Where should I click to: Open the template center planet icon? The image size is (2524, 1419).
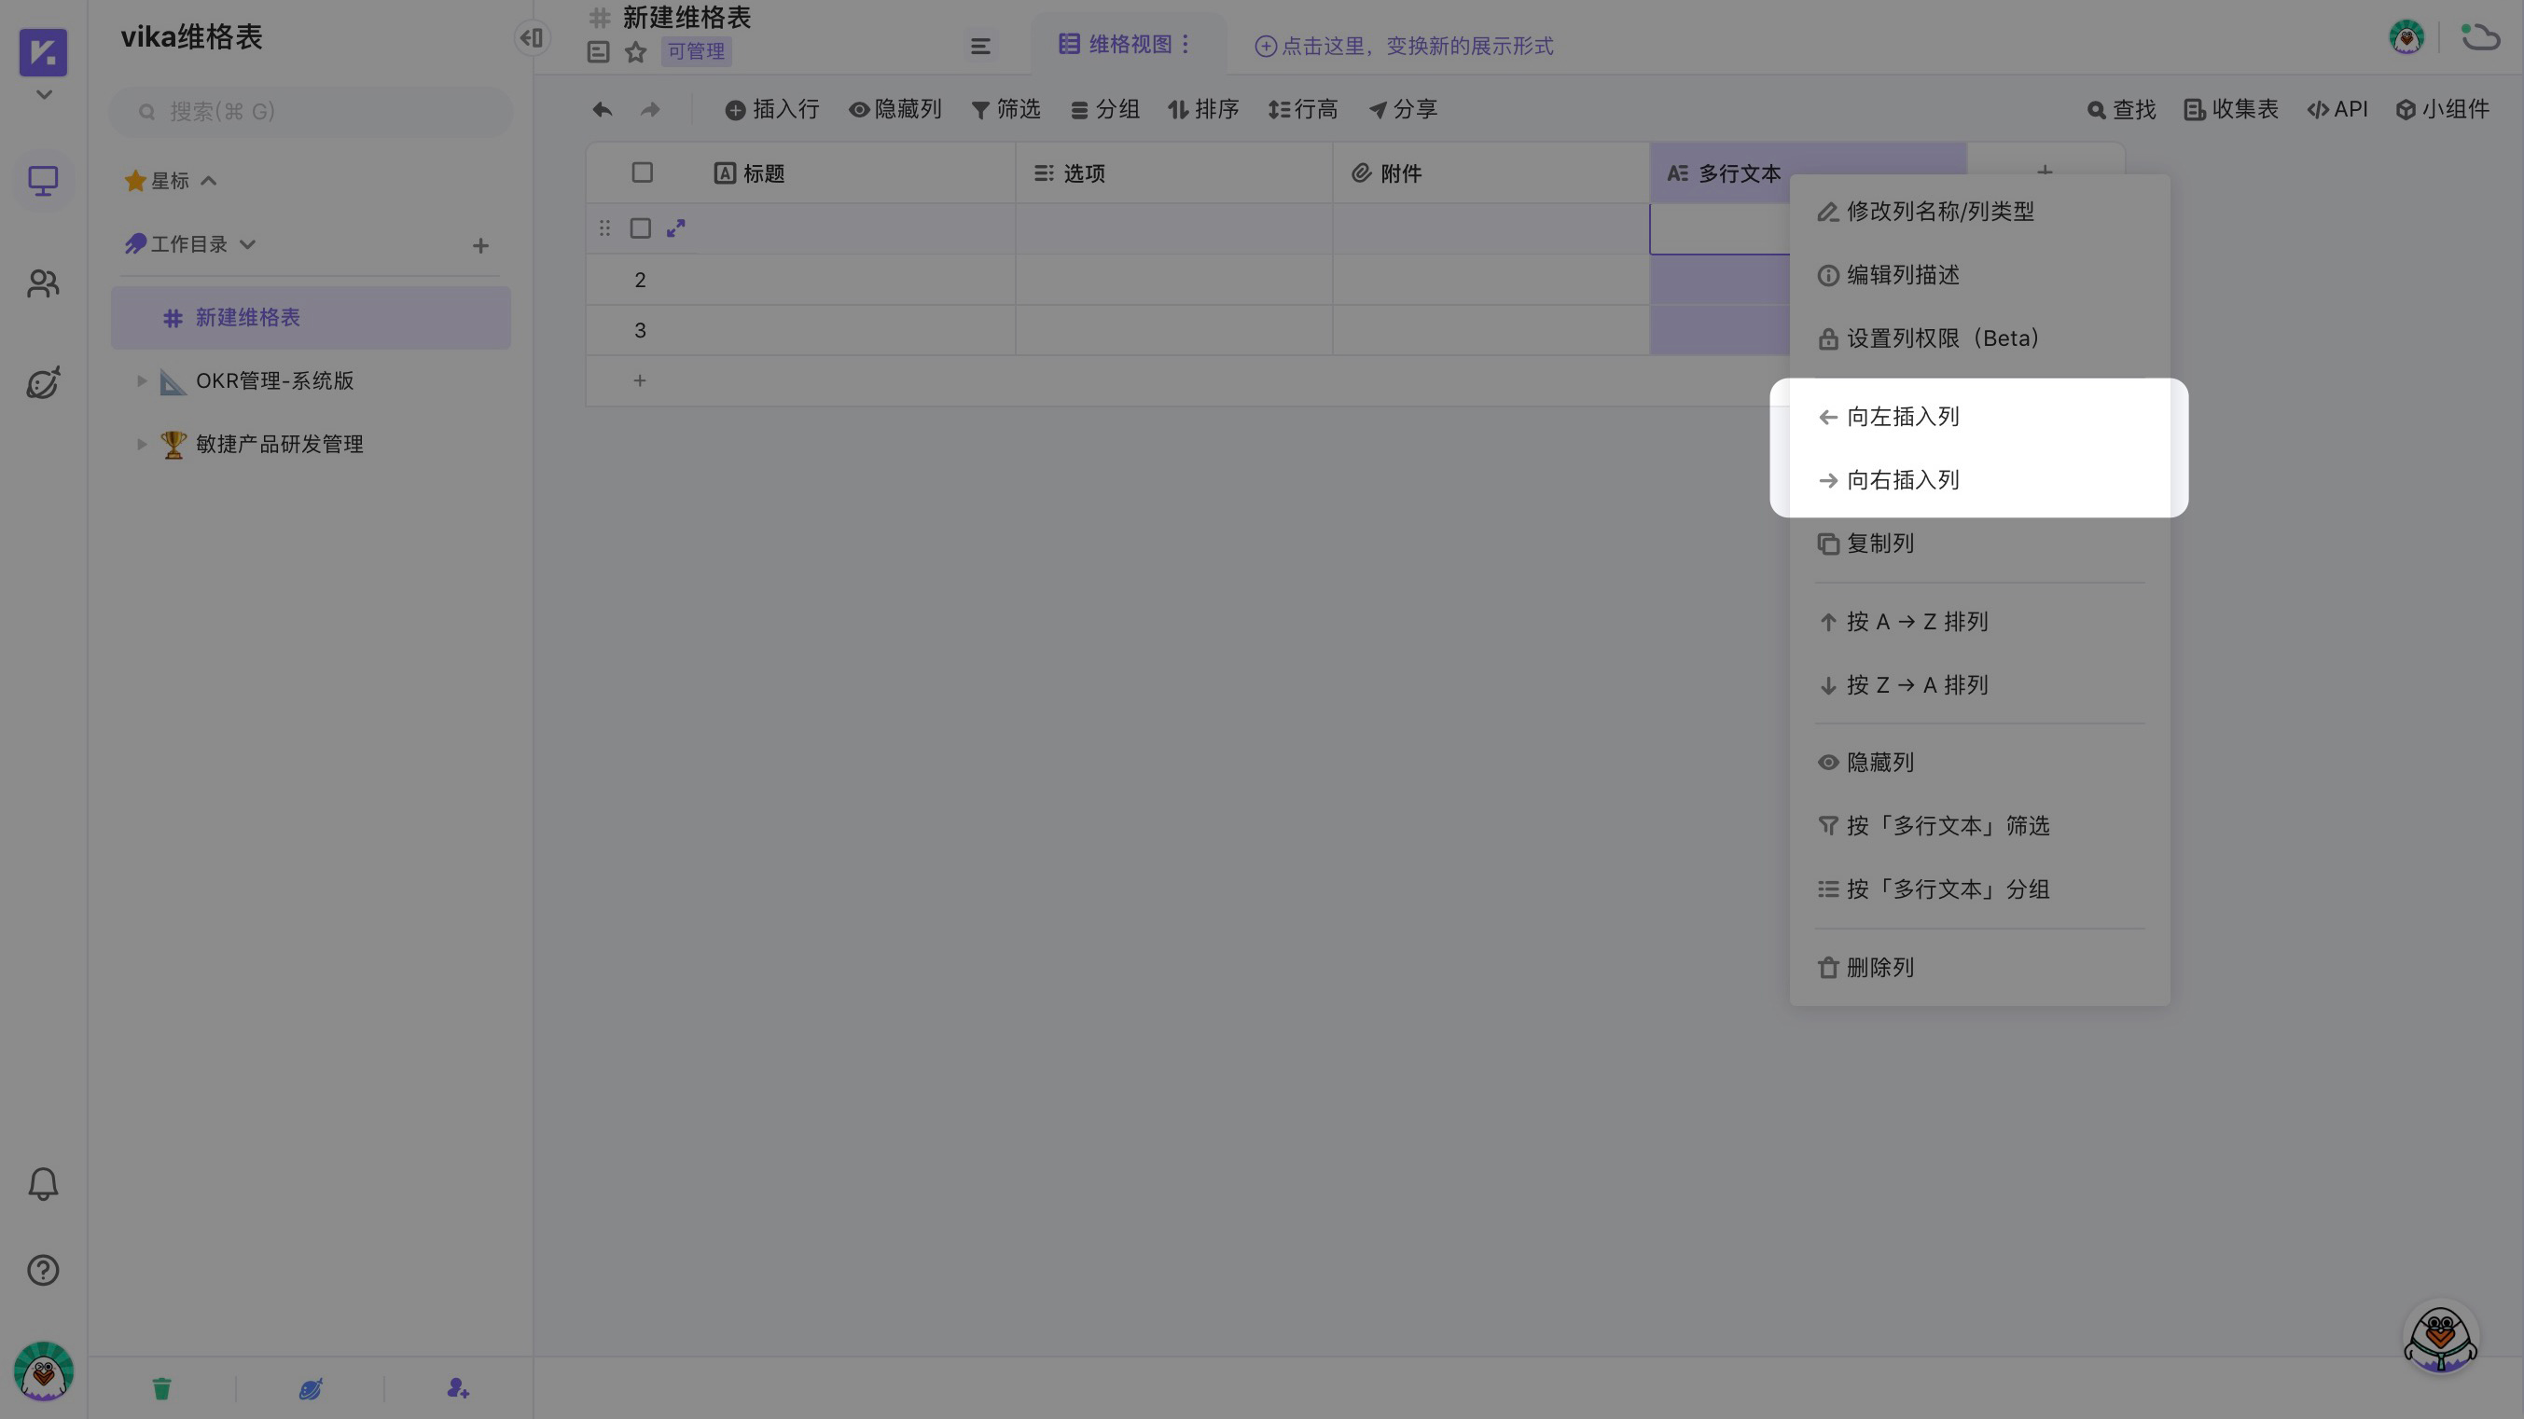click(x=42, y=383)
